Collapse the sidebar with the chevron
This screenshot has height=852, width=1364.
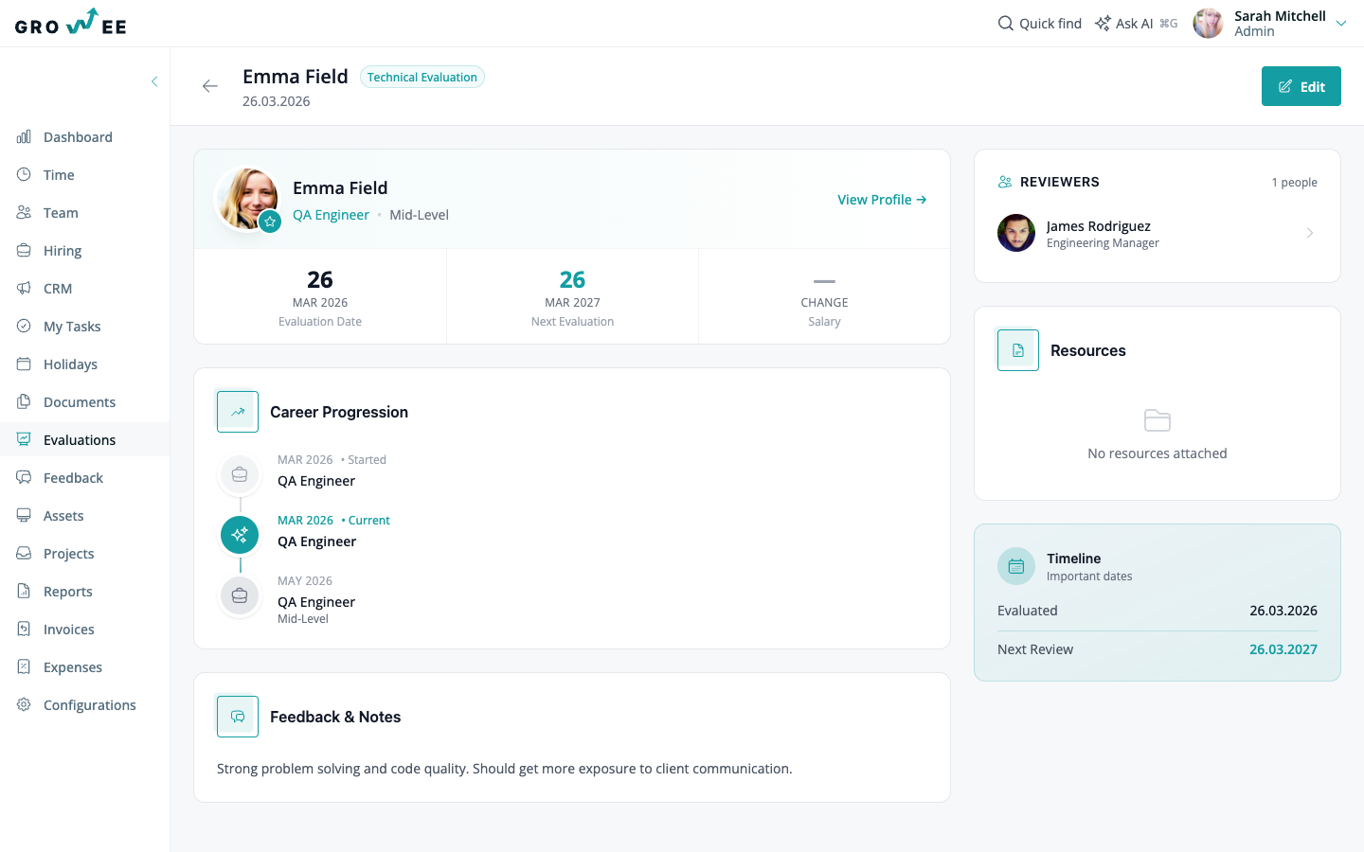click(x=154, y=81)
